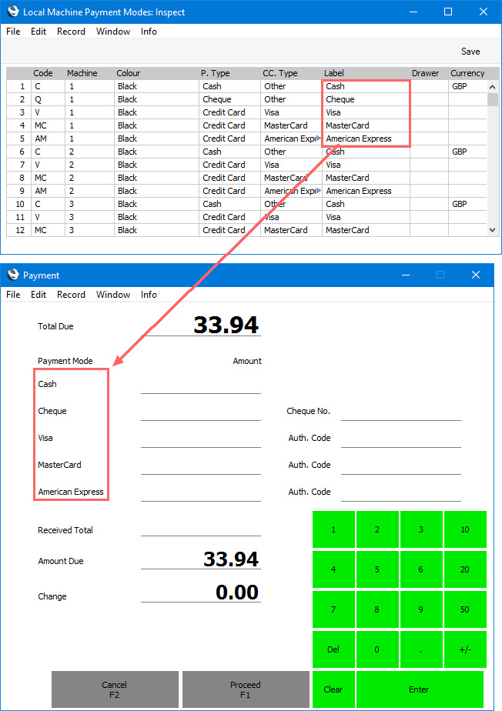502x711 pixels.
Task: Click the list scroll down arrow
Action: pyautogui.click(x=493, y=230)
